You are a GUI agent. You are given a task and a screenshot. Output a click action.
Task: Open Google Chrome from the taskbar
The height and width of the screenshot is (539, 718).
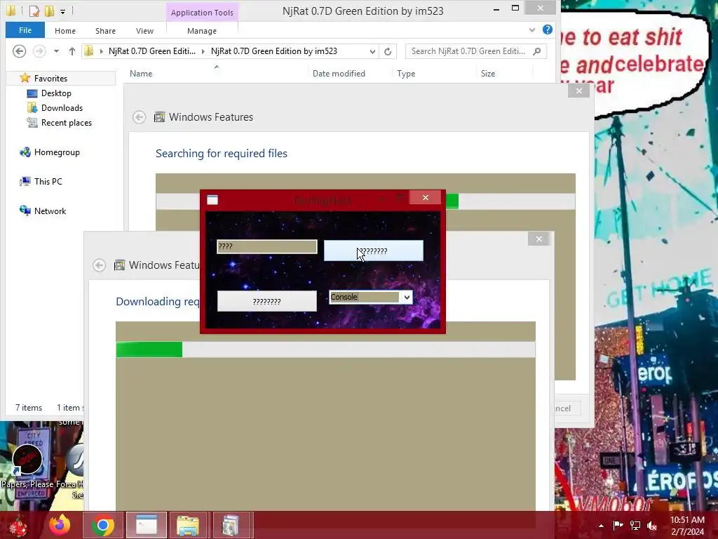pos(102,525)
